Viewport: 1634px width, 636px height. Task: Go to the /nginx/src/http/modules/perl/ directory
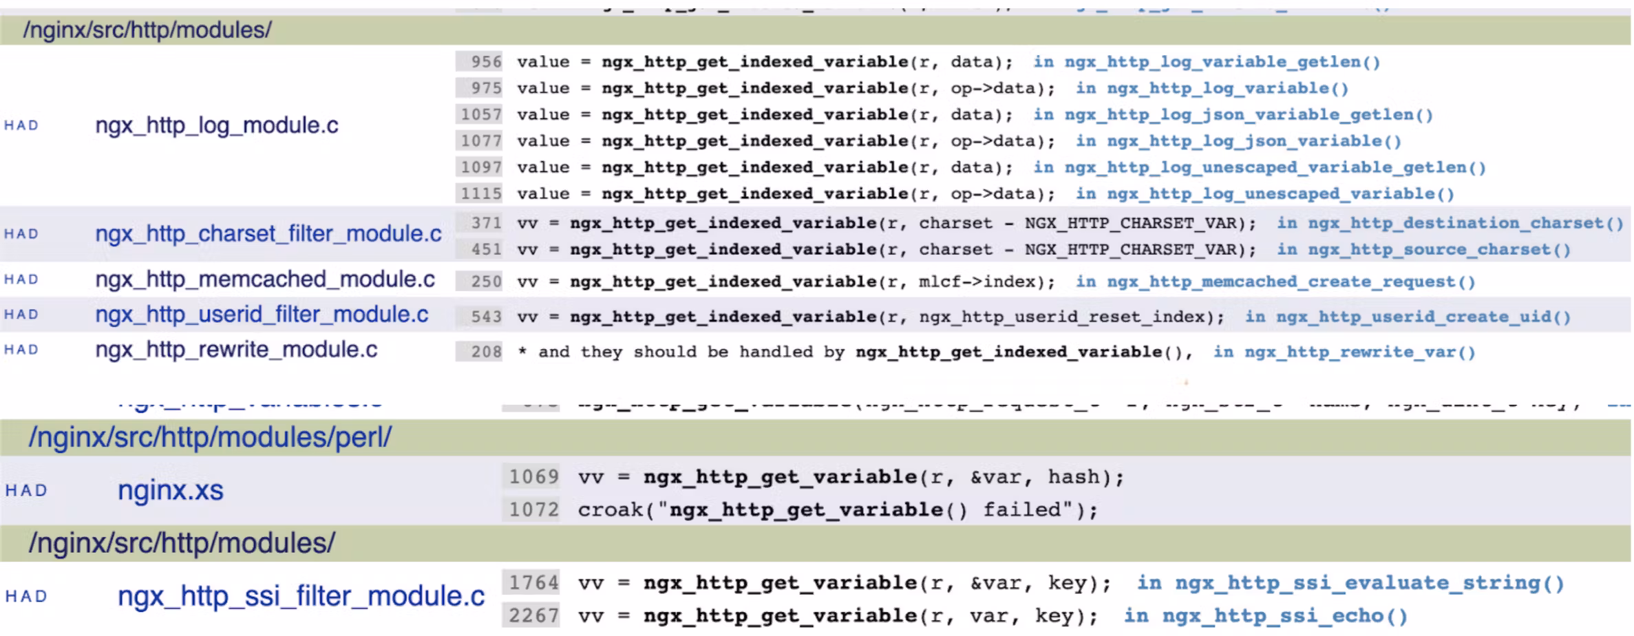tap(210, 438)
